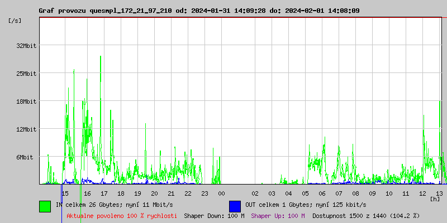447x223 pixels.
Task: Select the 12Mbit y-axis label
Action: [x=26, y=129]
